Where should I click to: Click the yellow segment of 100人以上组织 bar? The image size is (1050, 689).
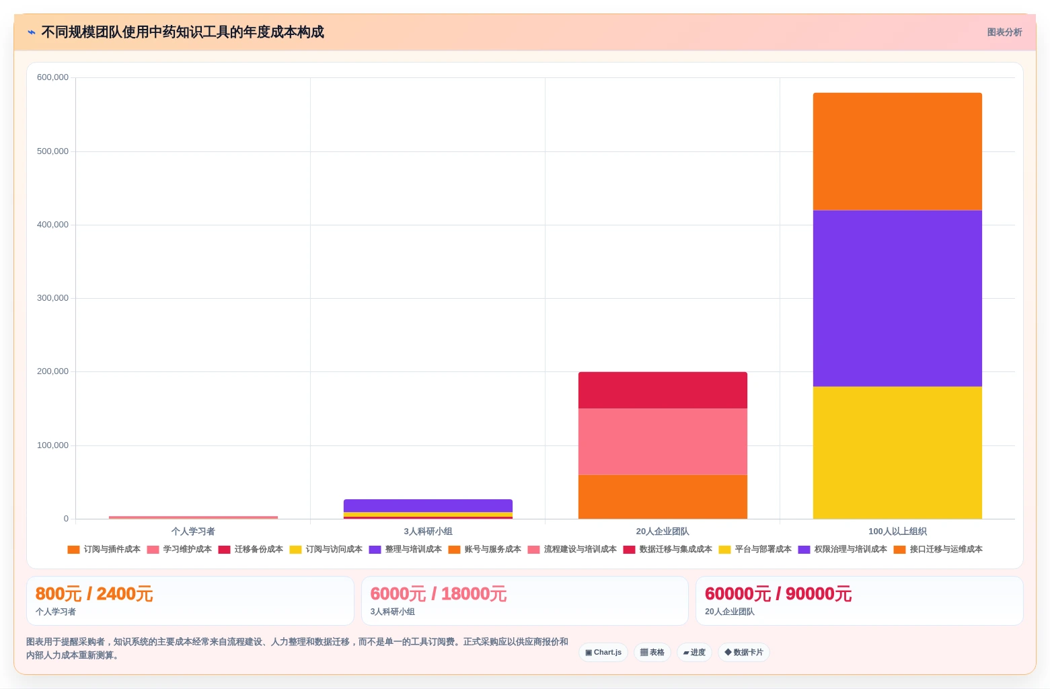click(x=897, y=453)
